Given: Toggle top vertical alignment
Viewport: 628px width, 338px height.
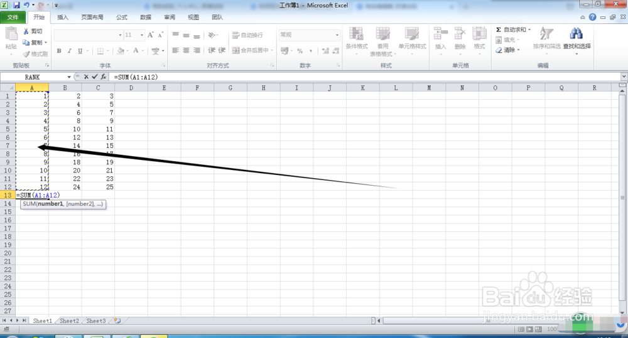Looking at the screenshot, I should [175, 35].
